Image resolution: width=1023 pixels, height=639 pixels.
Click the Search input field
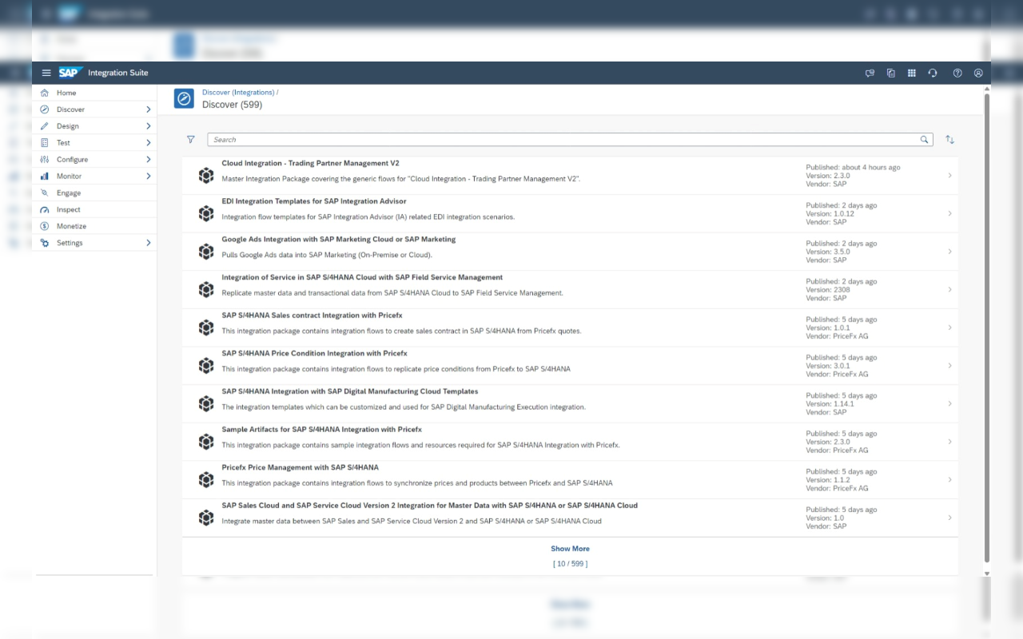[570, 140]
